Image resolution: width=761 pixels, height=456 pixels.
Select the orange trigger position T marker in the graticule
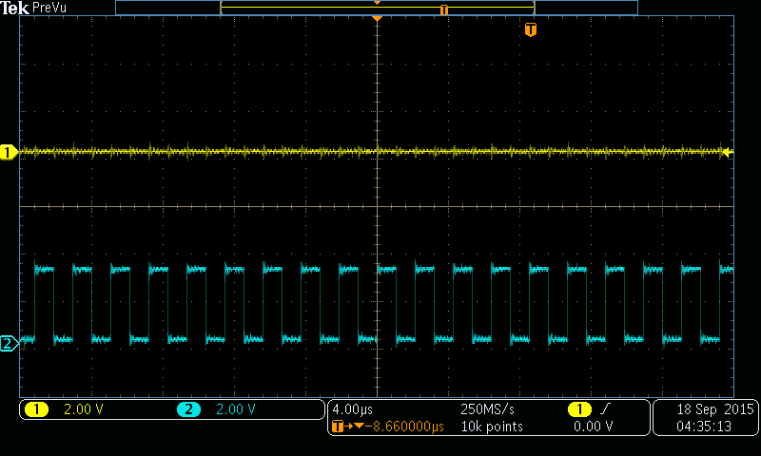(x=531, y=29)
